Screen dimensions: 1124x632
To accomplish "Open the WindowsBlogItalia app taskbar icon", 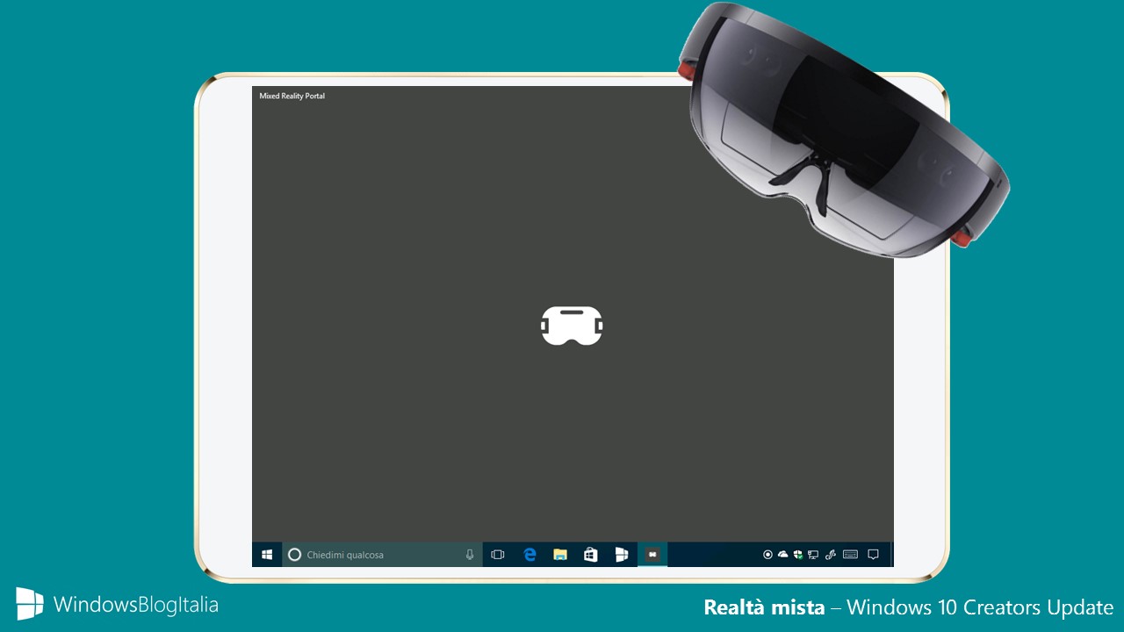I will (x=622, y=555).
